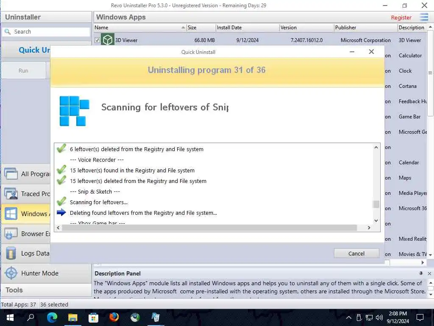Click the Uninstaller section header

pyautogui.click(x=46, y=17)
